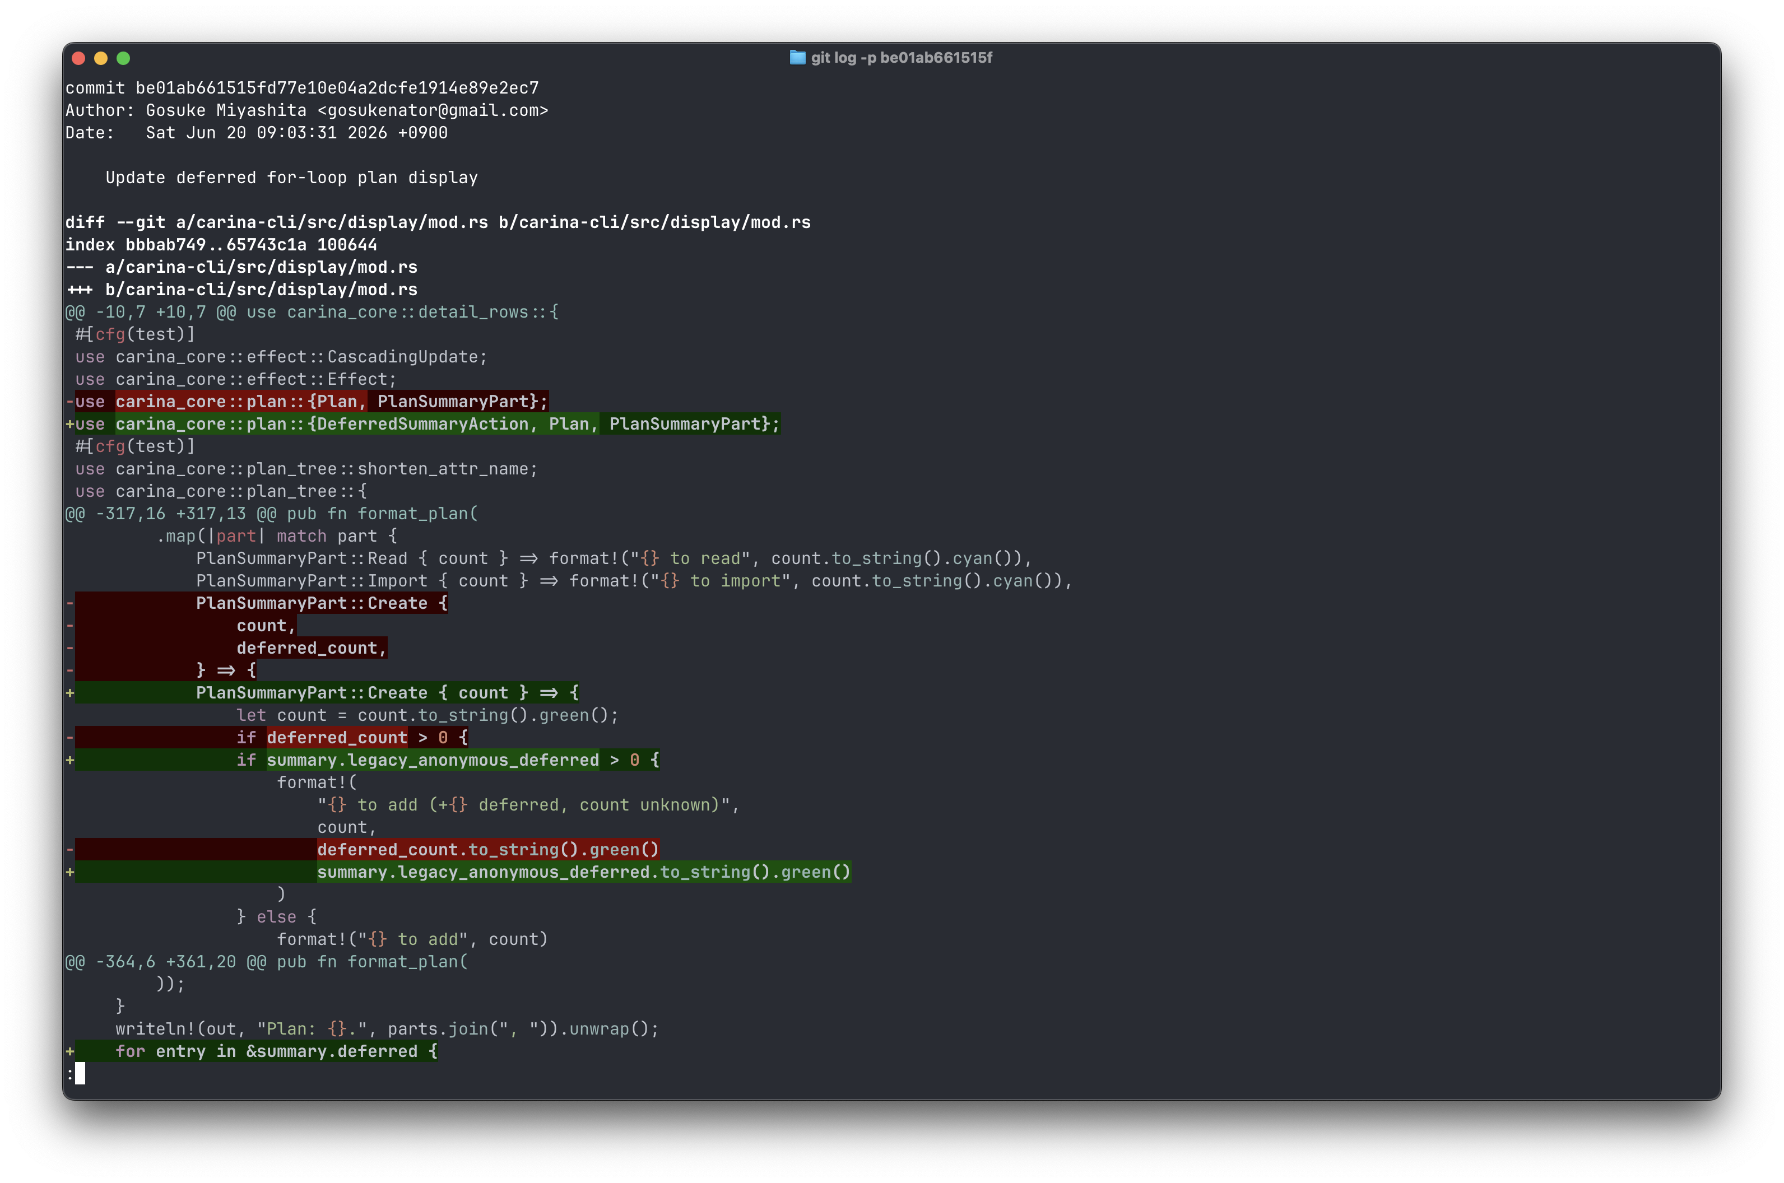Click added line 'PlanSummaryPart::Create { count } => {'
This screenshot has width=1784, height=1183.
click(322, 692)
